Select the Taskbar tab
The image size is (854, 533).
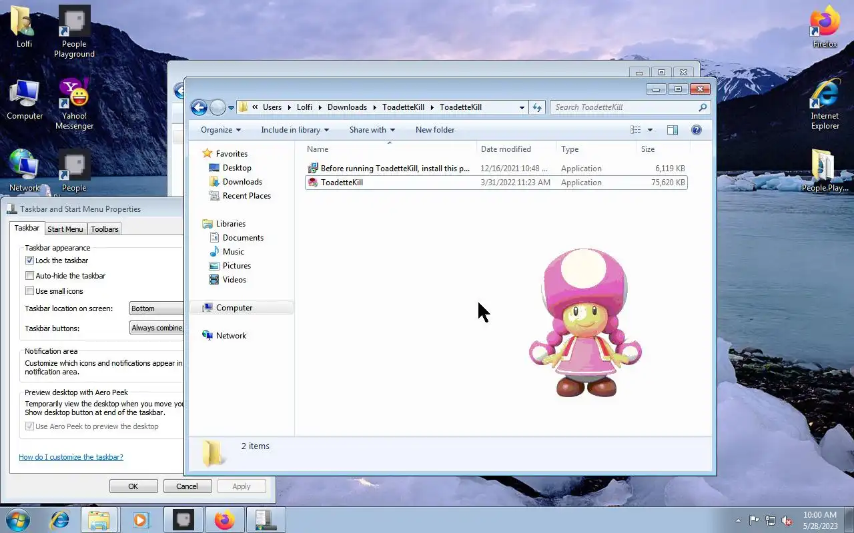27,228
